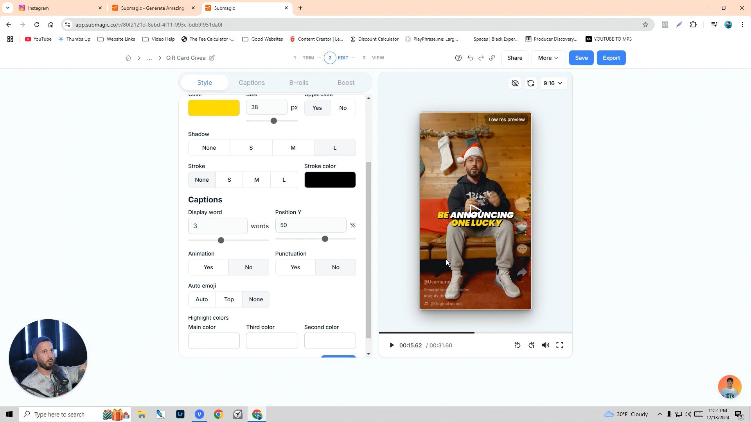Hide the social overlay preview eye icon
Image resolution: width=751 pixels, height=422 pixels.
tap(515, 83)
